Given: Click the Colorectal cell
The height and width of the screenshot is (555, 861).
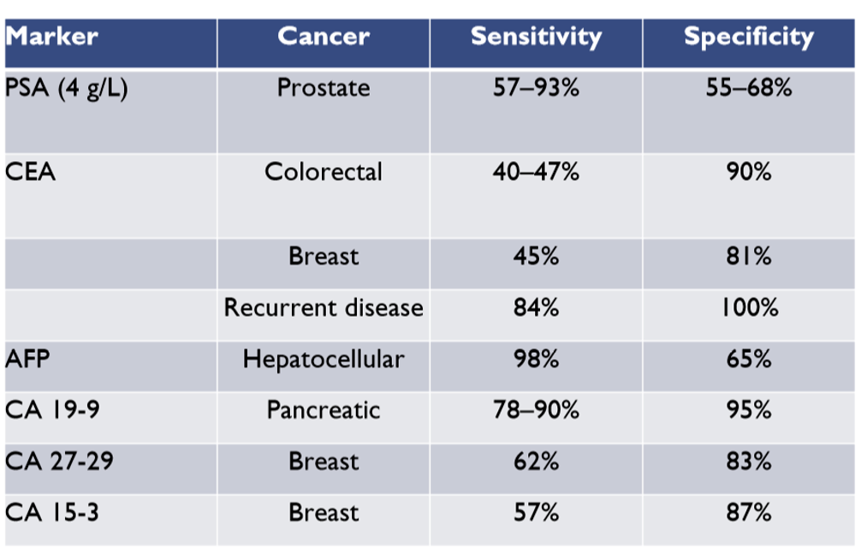Looking at the screenshot, I should (x=323, y=171).
